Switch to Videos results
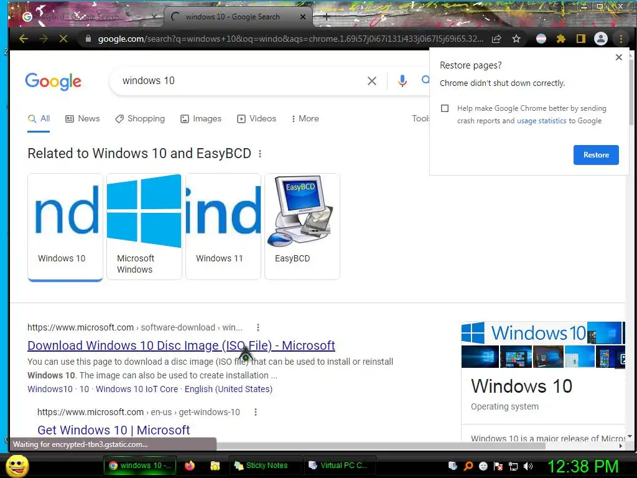The width and height of the screenshot is (637, 478). 256,119
